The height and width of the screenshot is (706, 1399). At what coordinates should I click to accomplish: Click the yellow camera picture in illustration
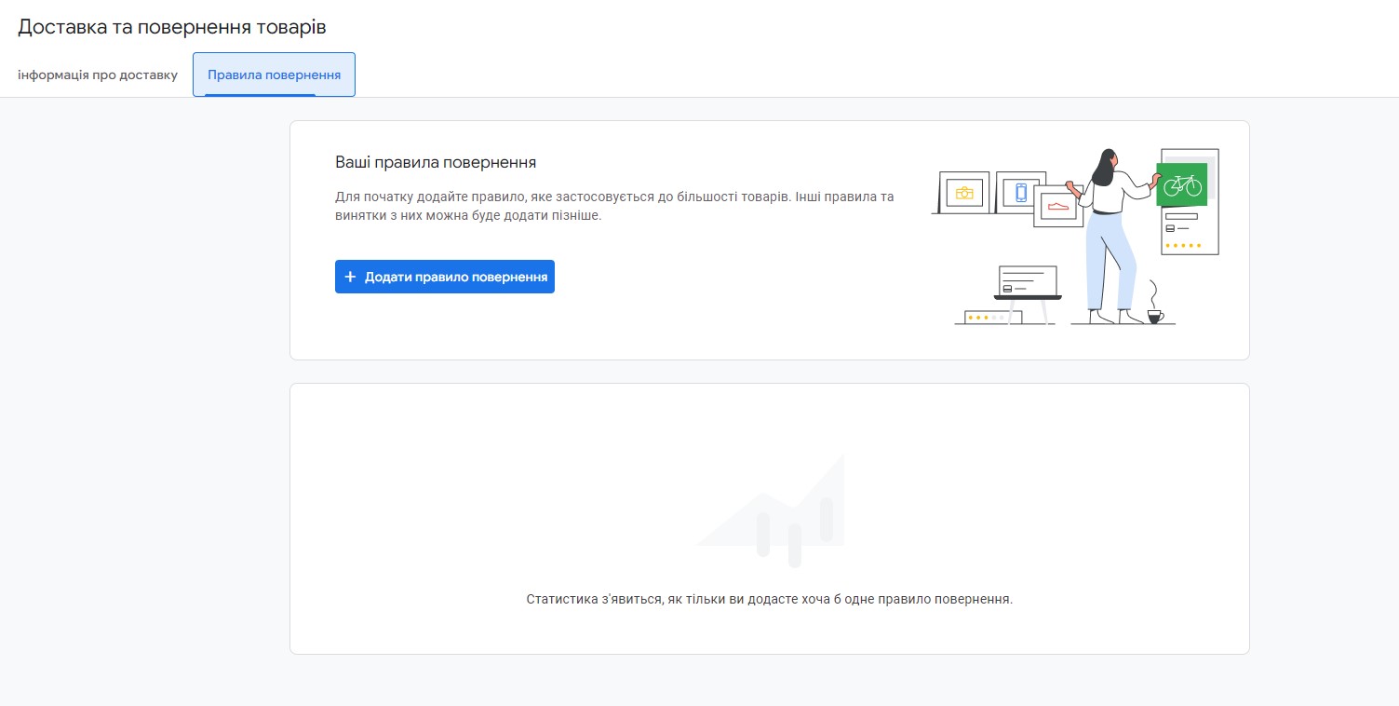[x=964, y=193]
